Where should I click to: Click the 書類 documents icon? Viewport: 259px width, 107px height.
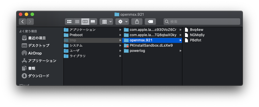coord(24,68)
